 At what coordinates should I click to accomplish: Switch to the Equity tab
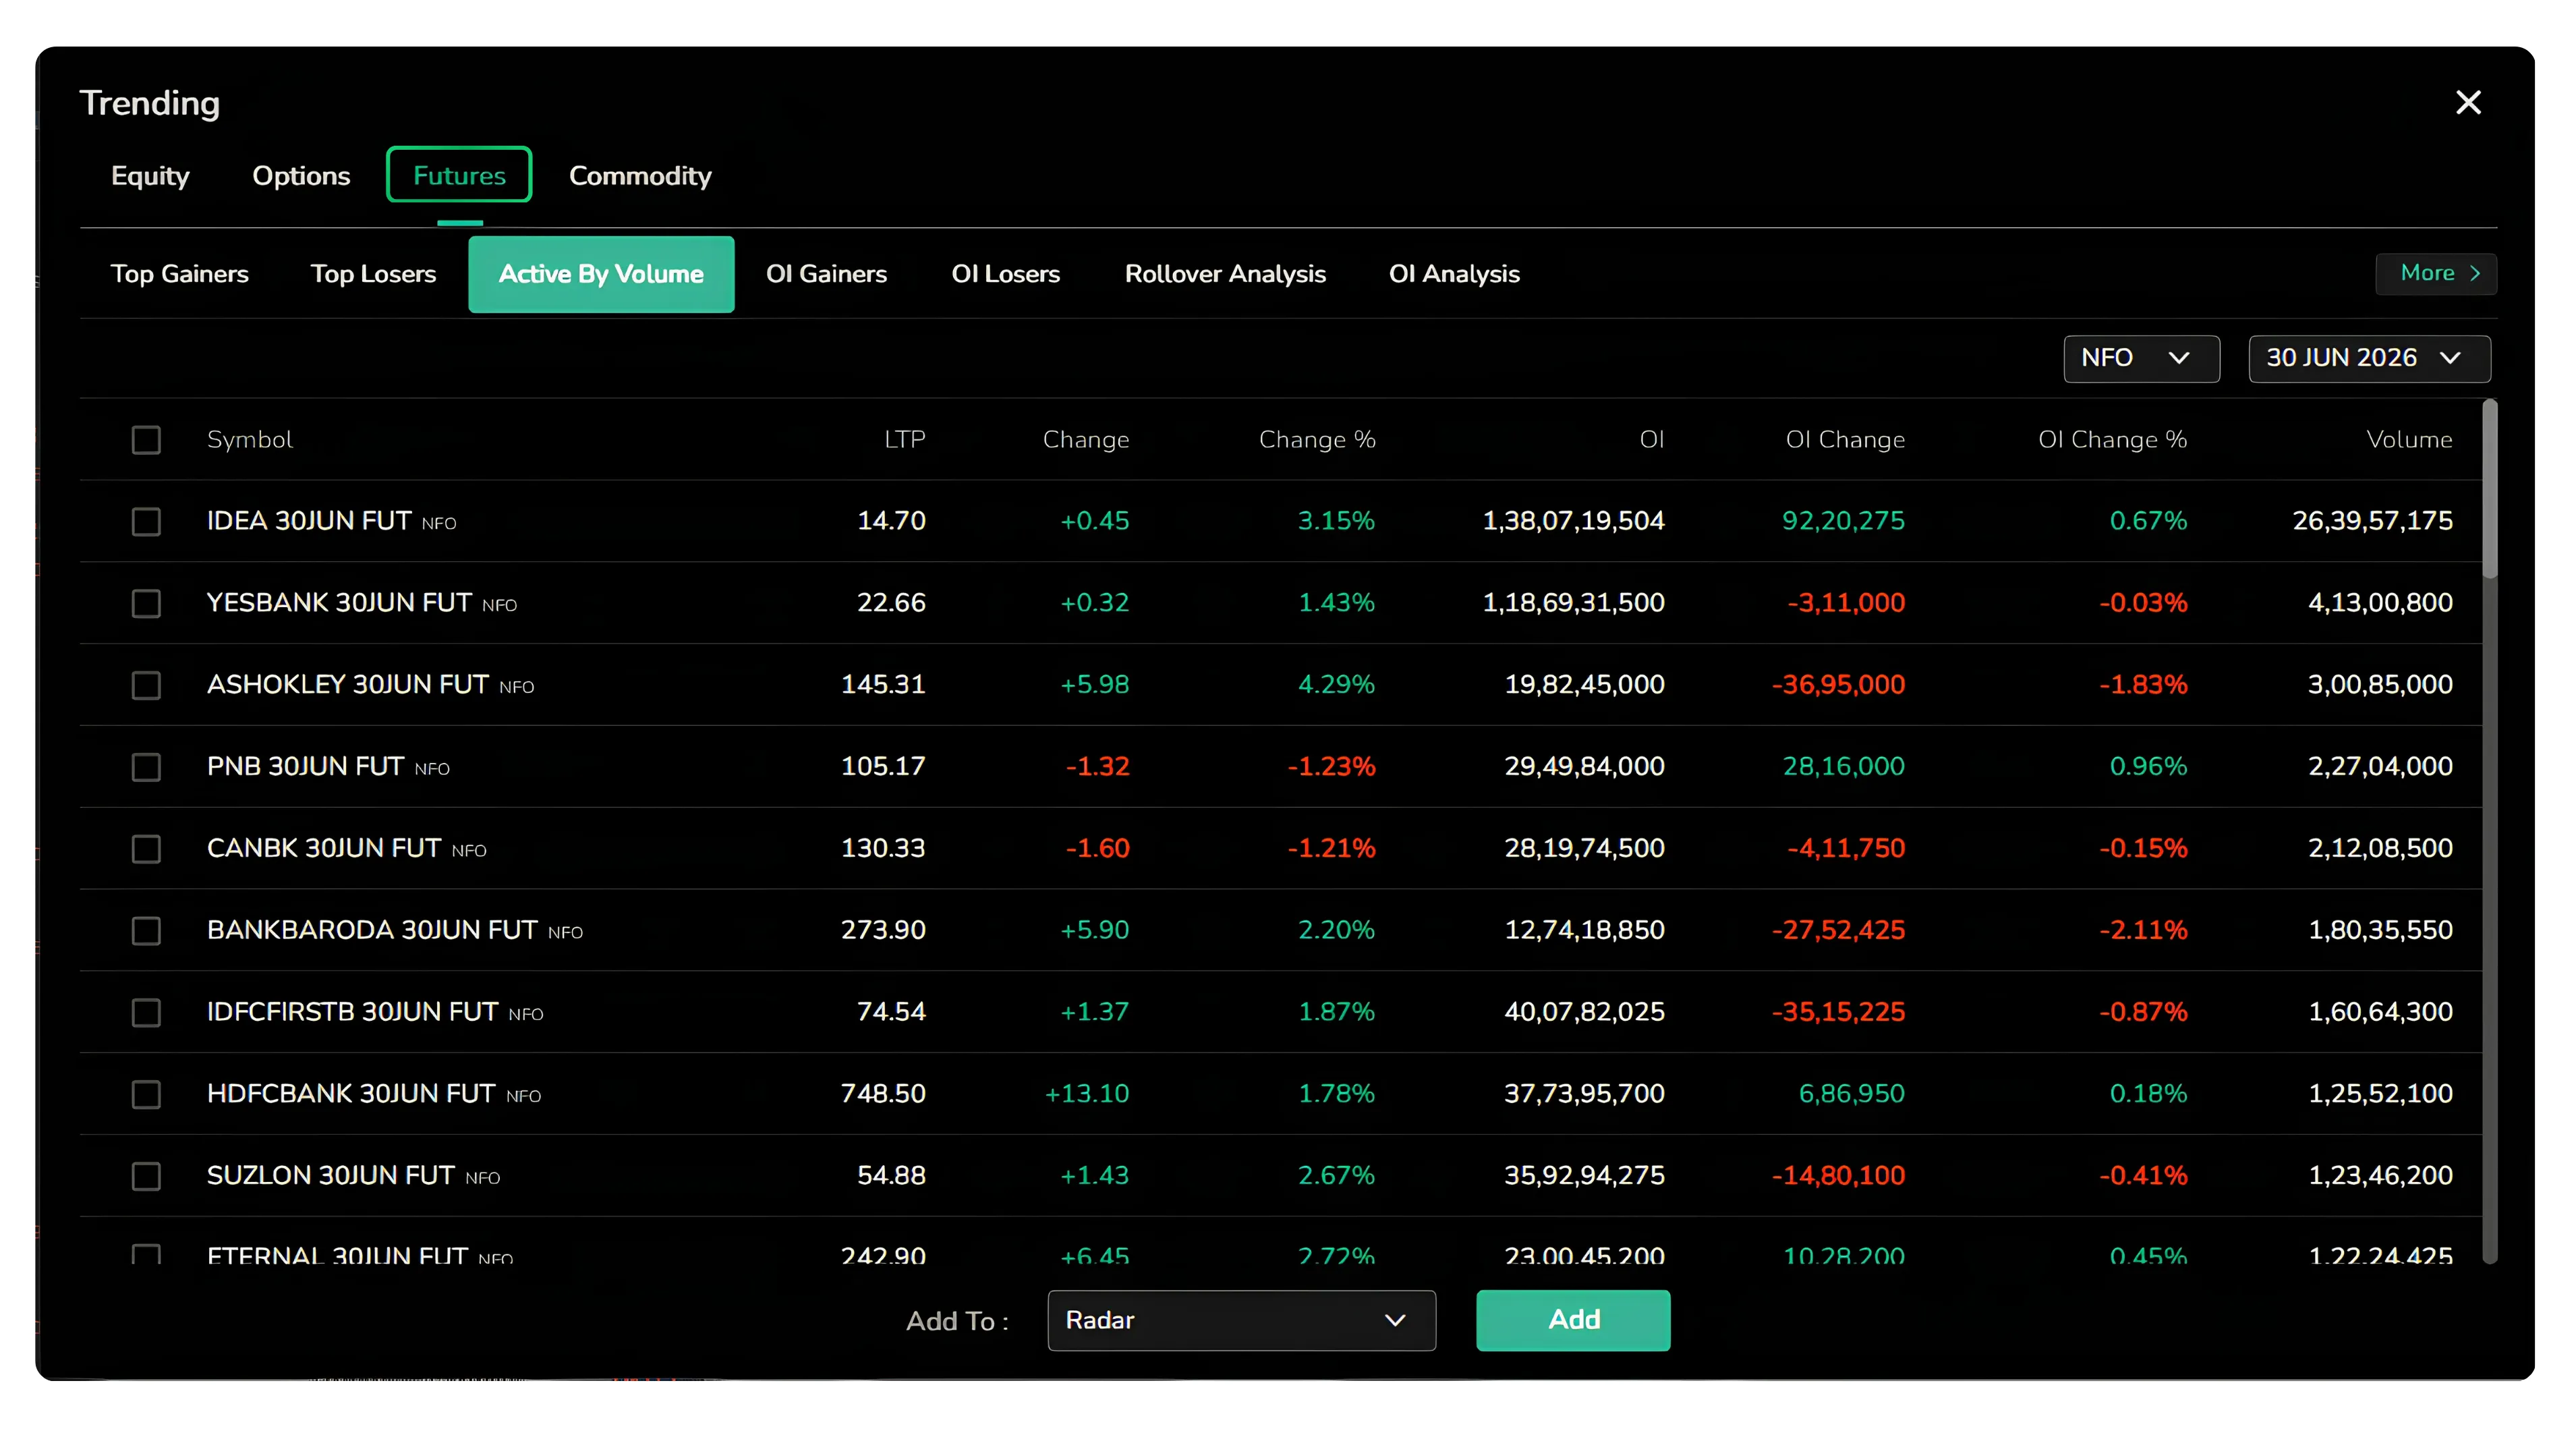pos(150,175)
